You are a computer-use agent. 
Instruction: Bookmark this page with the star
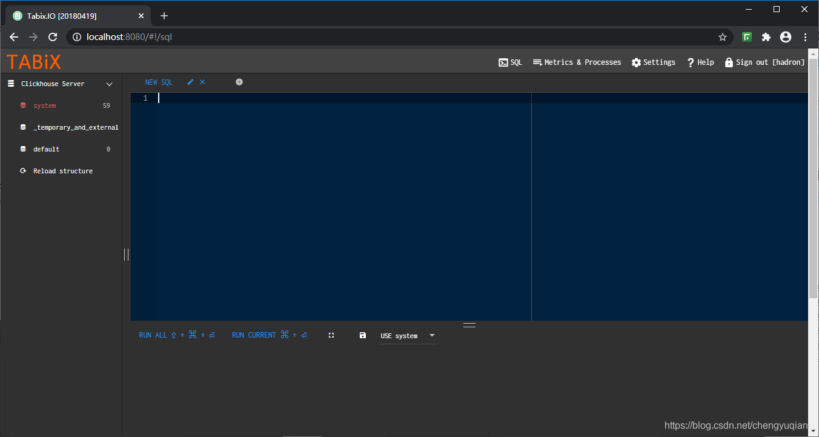tap(723, 37)
